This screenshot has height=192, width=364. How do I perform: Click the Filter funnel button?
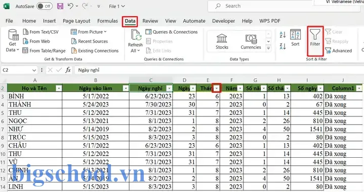(x=315, y=41)
